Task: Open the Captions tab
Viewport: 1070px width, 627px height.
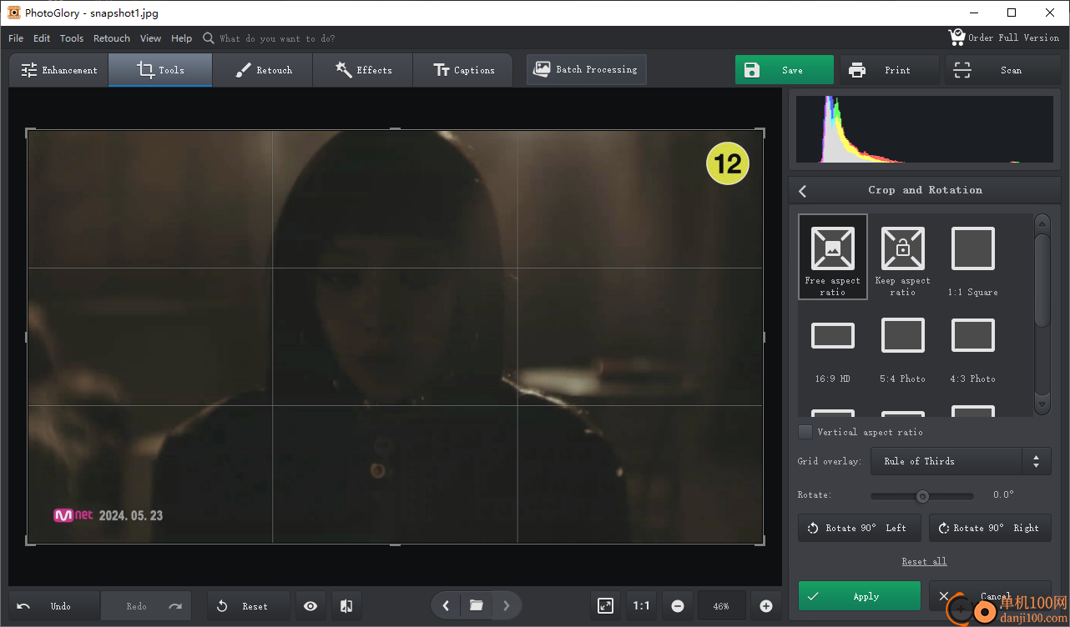Action: (x=464, y=70)
